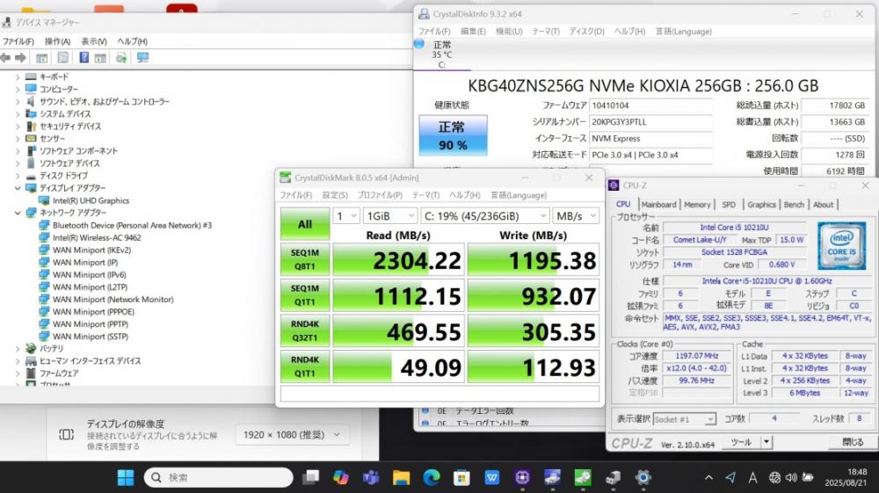
Task: Click the battery icon in system tray
Action: (808, 477)
